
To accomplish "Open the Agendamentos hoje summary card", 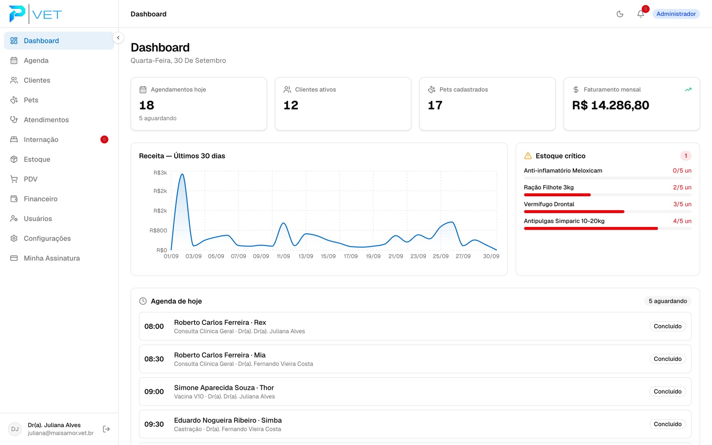I will pyautogui.click(x=199, y=104).
